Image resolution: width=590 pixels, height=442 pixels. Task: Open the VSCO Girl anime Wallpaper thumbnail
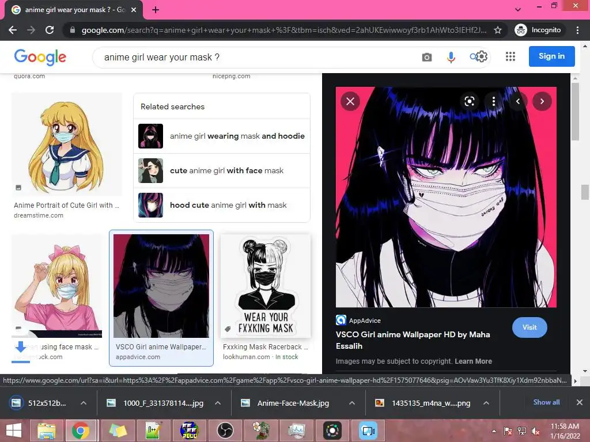[x=161, y=286]
